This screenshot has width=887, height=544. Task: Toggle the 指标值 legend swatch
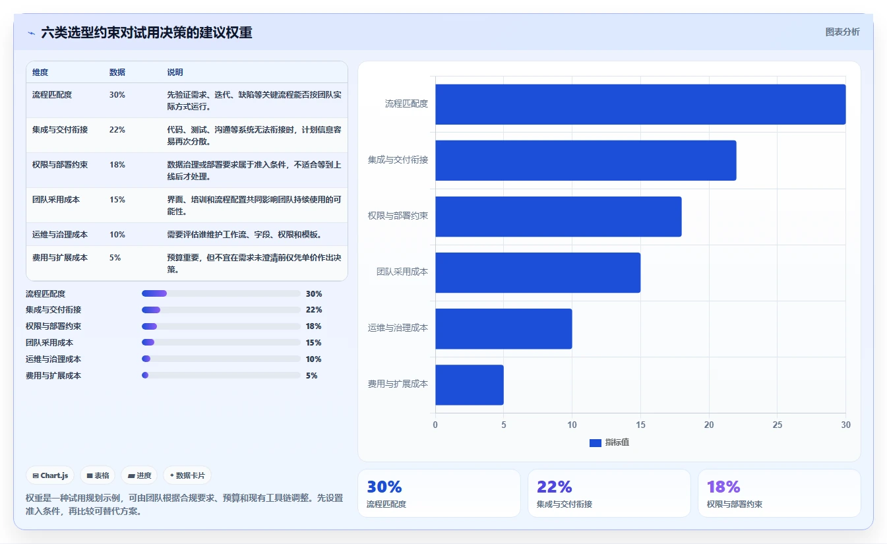coord(595,442)
